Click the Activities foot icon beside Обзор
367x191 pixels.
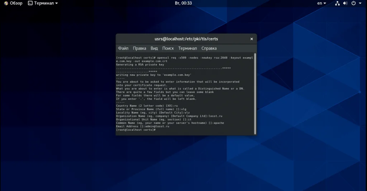click(x=6, y=3)
